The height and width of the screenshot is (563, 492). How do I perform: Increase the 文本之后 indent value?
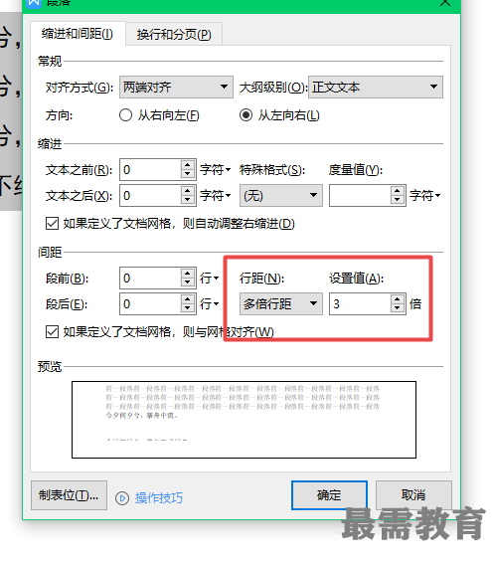tap(188, 191)
